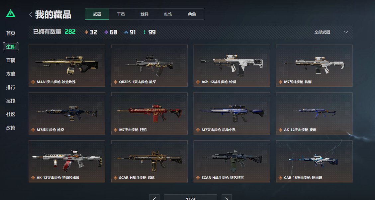Select 排行 in the sidebar menu
This screenshot has width=375, height=200.
point(11,87)
